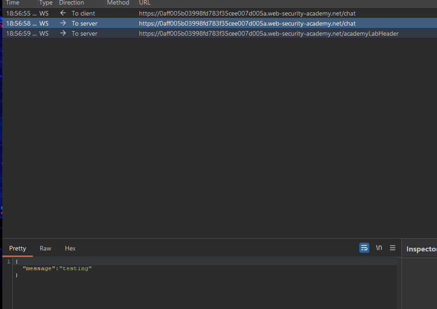The width and height of the screenshot is (437, 309).
Task: Switch to the Raw tab
Action: pos(45,248)
